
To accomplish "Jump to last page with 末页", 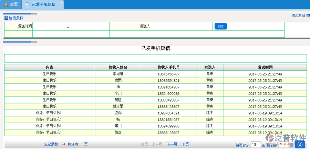I will click(x=185, y=144).
